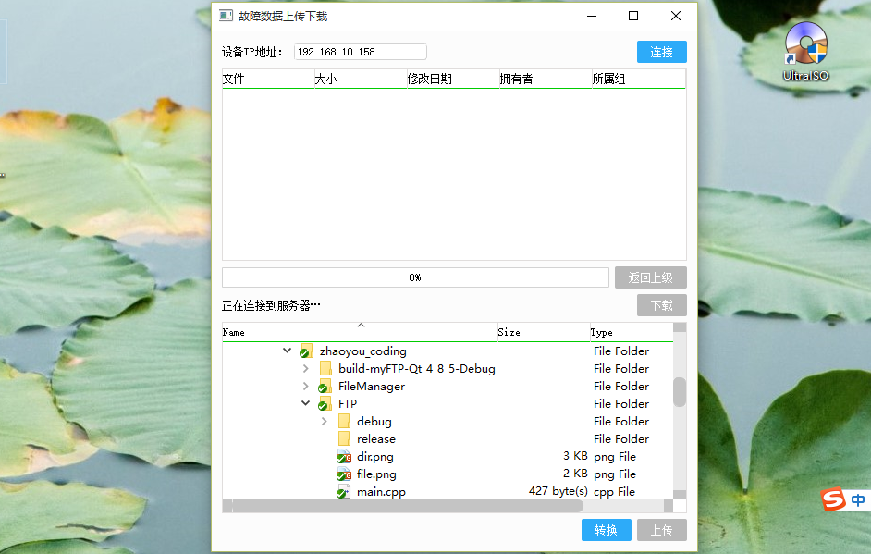The width and height of the screenshot is (871, 554).
Task: Maximize the 故障数据上传下载 window
Action: 633,16
